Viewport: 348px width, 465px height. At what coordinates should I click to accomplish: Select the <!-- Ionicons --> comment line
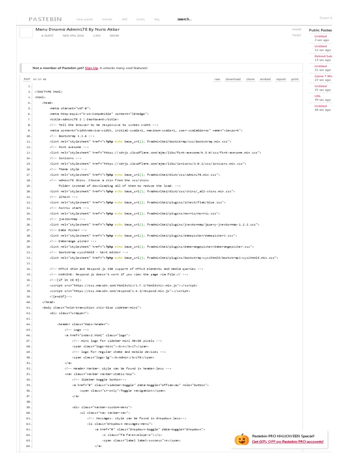point(65,158)
